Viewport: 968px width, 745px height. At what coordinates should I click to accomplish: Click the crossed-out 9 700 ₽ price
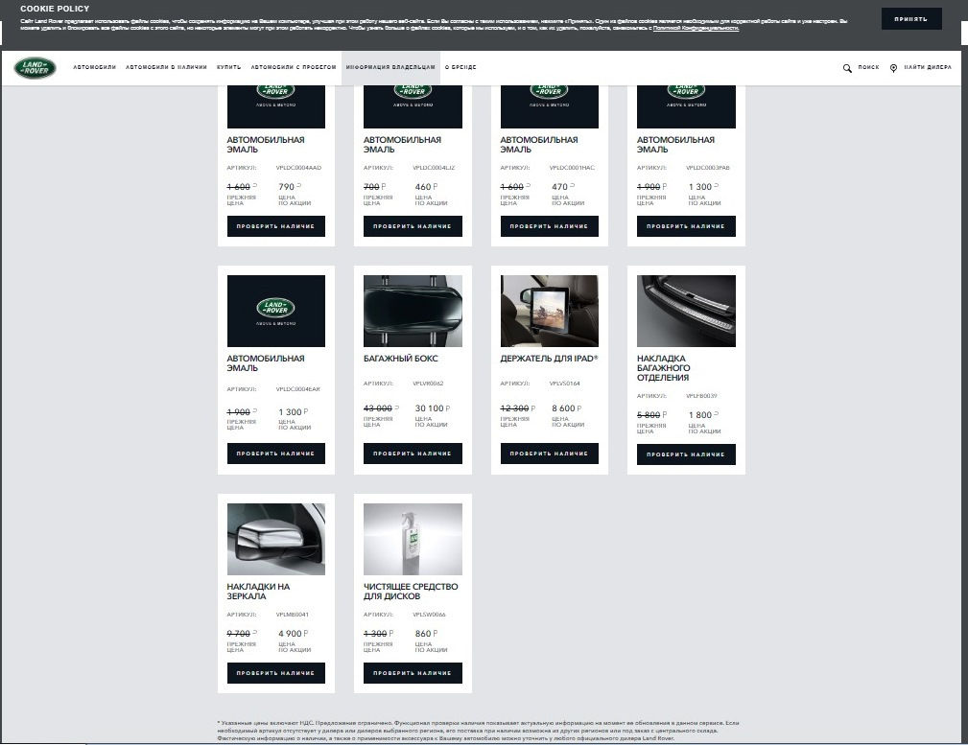click(242, 634)
